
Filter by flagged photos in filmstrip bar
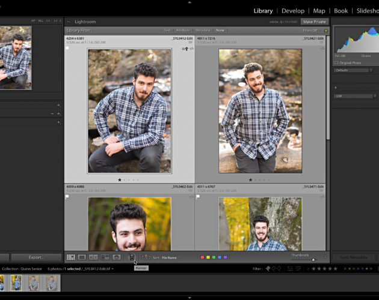(268, 268)
